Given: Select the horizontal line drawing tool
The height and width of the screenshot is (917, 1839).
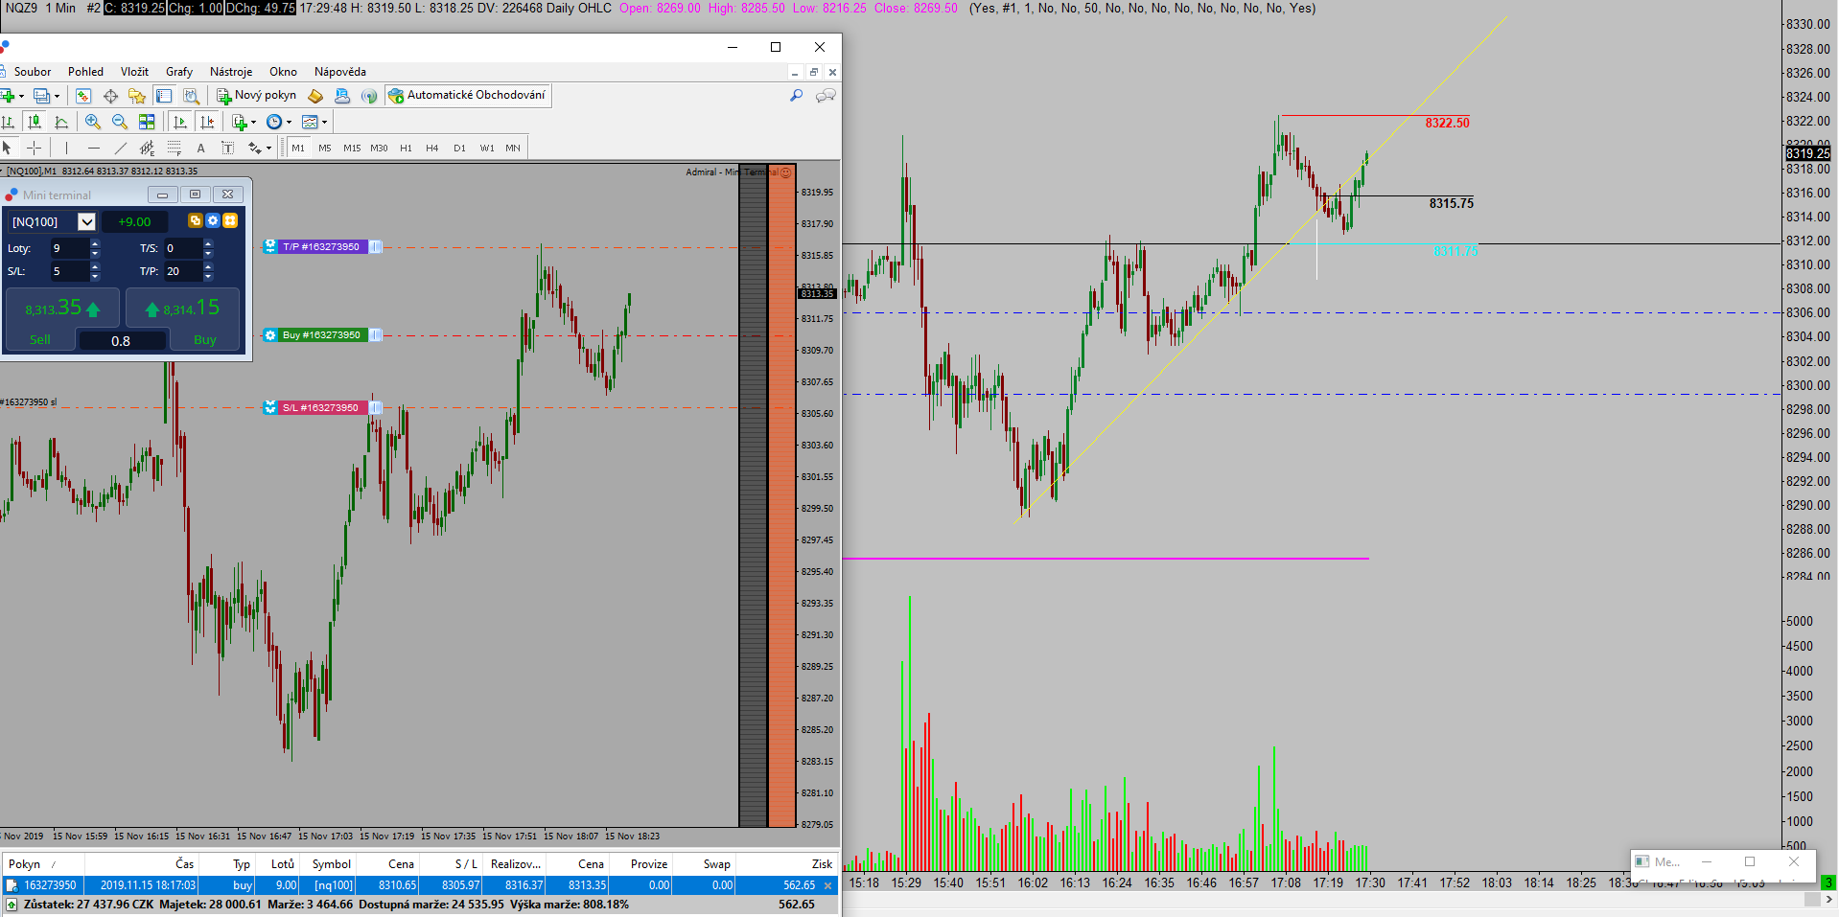Looking at the screenshot, I should click(x=94, y=148).
